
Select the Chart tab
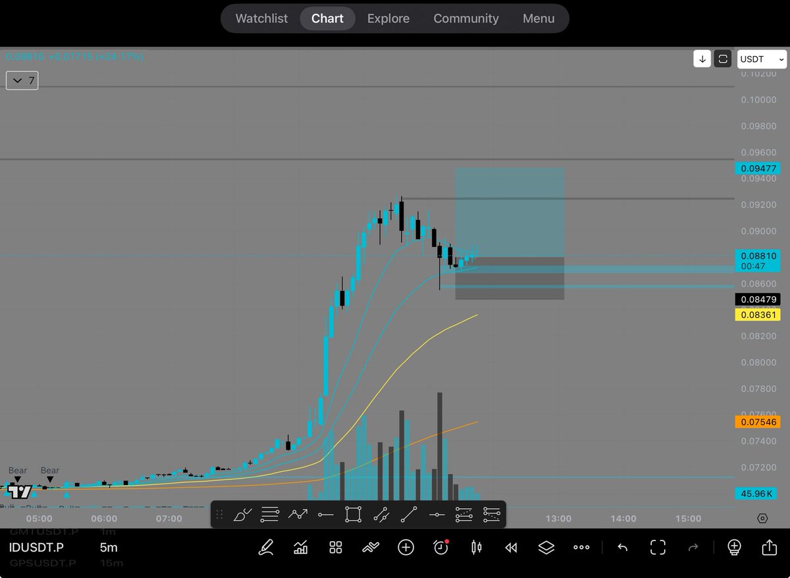point(327,18)
